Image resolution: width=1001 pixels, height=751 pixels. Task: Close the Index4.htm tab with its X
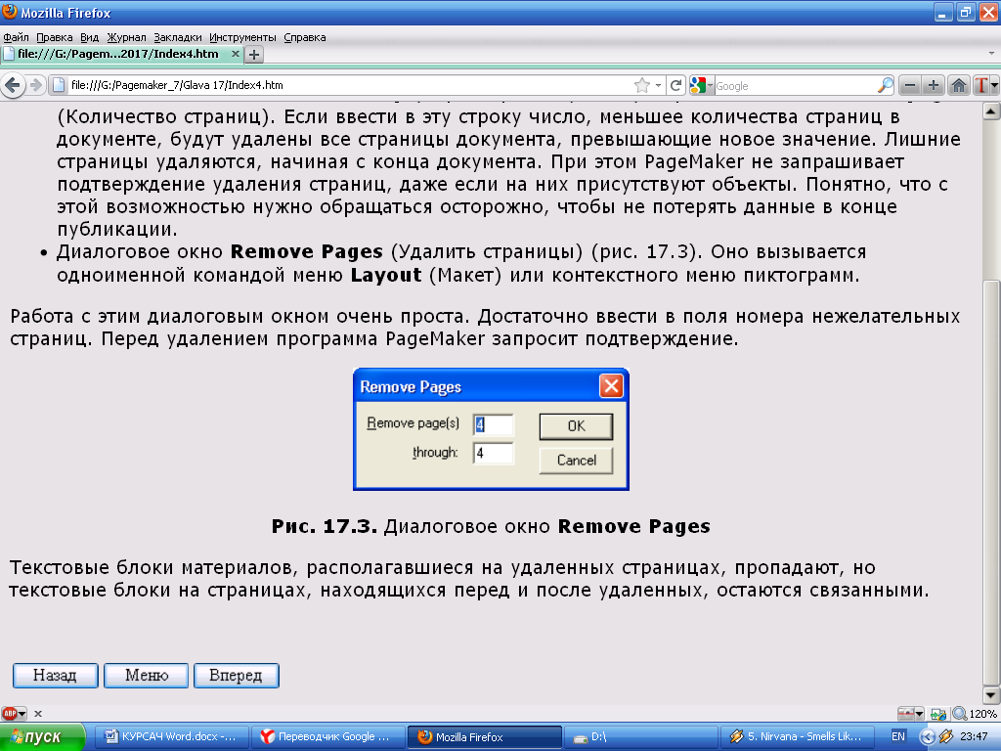pyautogui.click(x=235, y=54)
